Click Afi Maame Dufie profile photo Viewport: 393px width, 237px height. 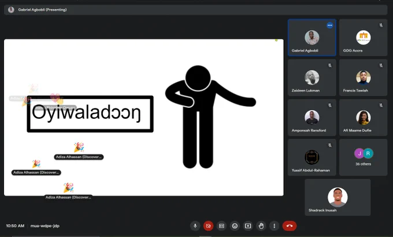(x=363, y=118)
